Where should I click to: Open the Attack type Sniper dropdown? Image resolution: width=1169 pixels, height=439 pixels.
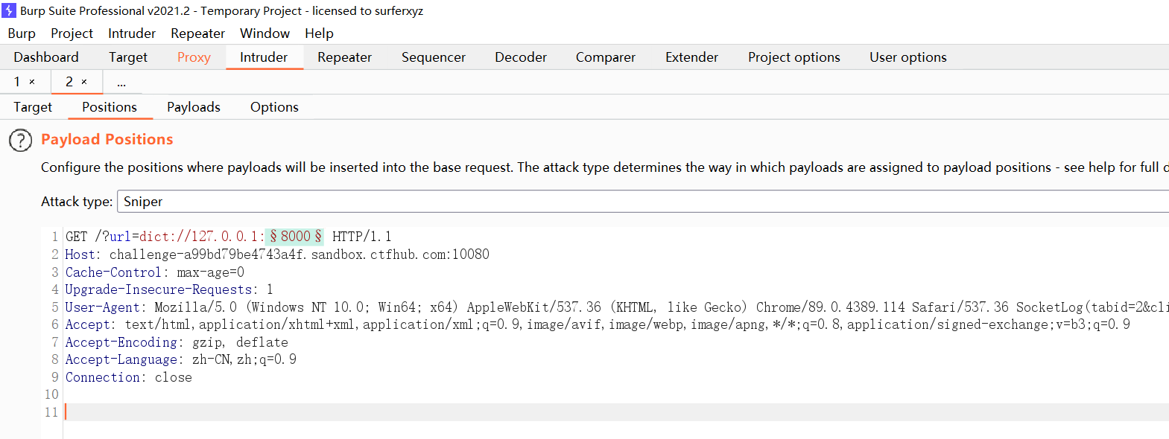click(641, 202)
